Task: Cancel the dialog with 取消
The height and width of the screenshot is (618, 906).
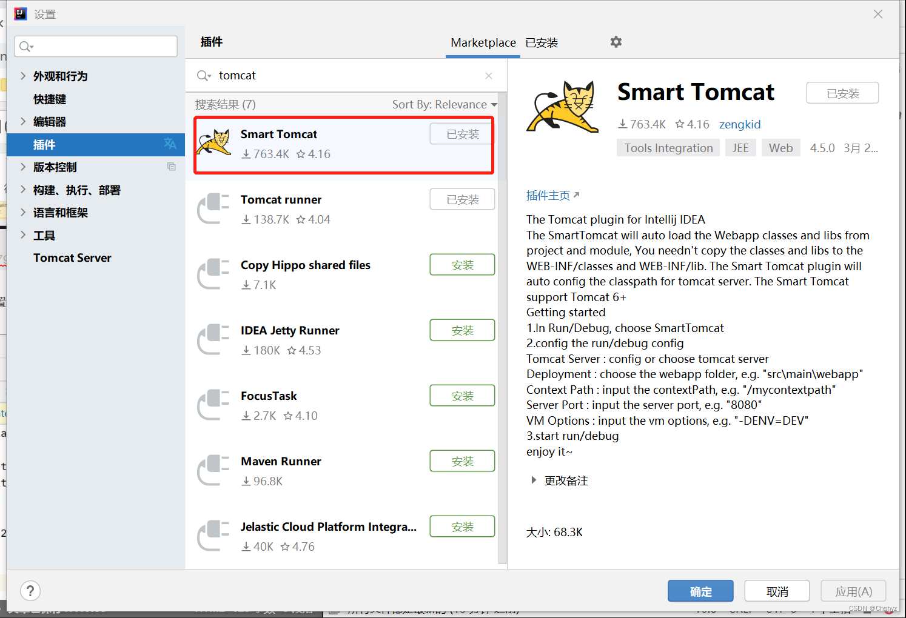Action: click(x=777, y=591)
